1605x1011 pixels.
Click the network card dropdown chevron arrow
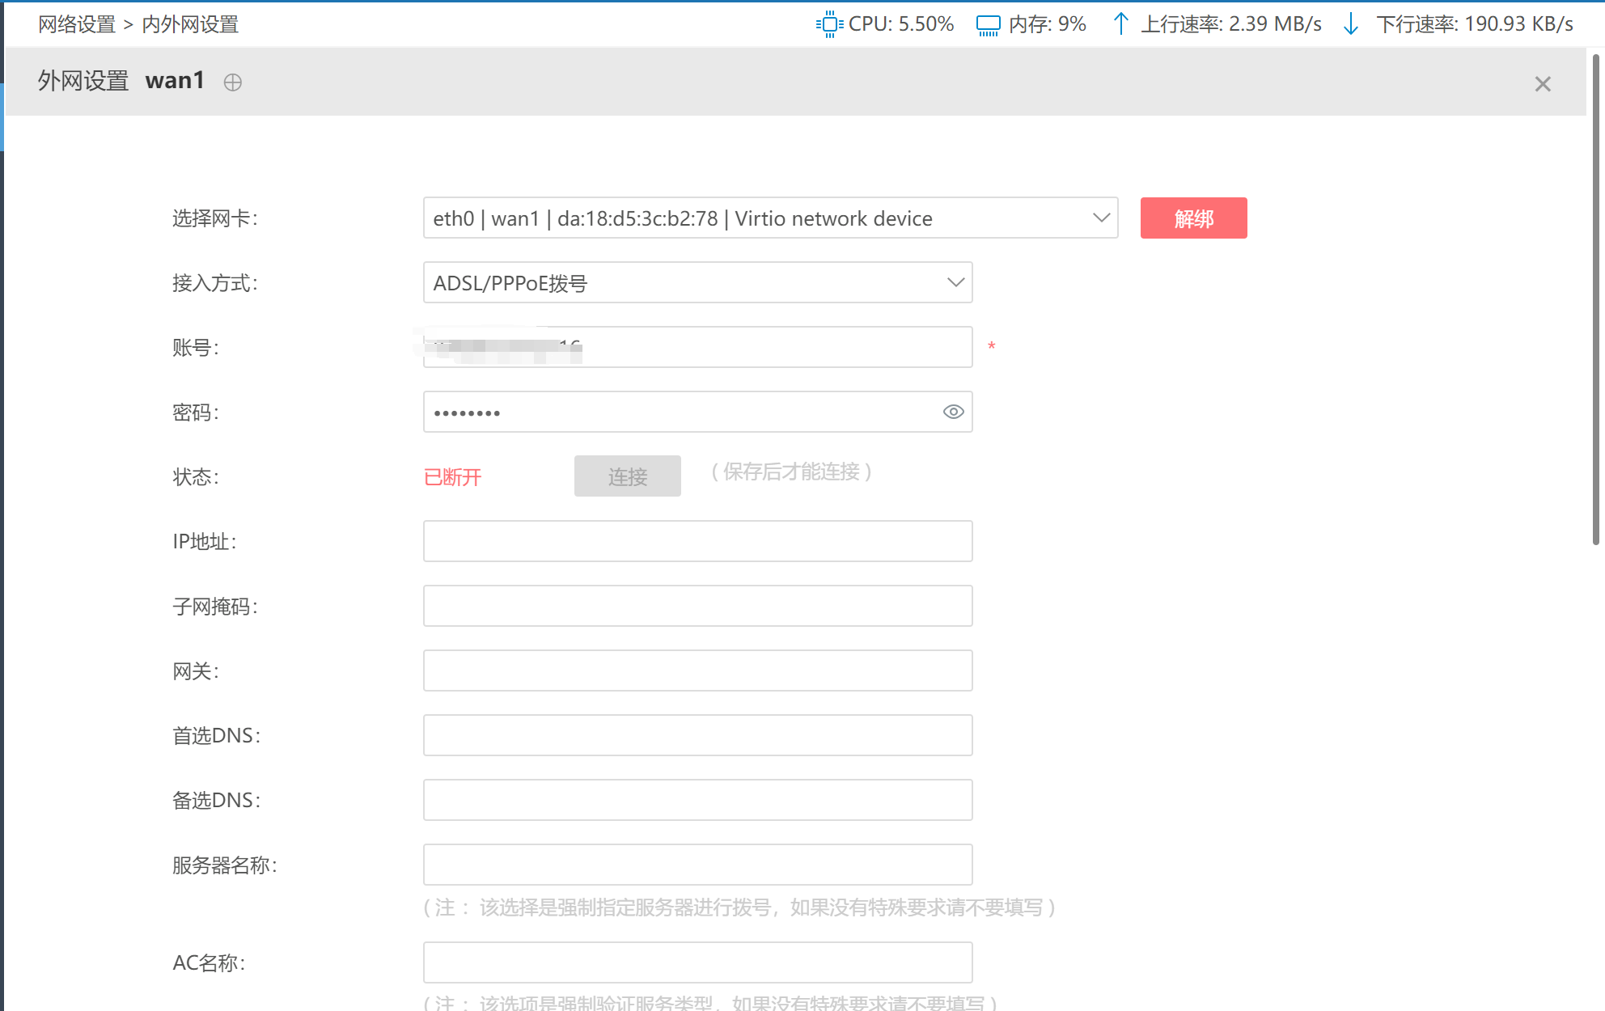click(x=1101, y=218)
